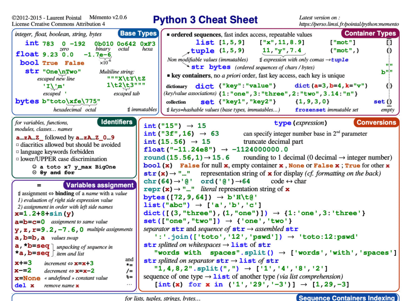Image resolution: width=411 pixels, height=301 pixels.
Task: Click the 'License Creative Commons Attribution 4' text
Action: pyautogui.click(x=59, y=24)
